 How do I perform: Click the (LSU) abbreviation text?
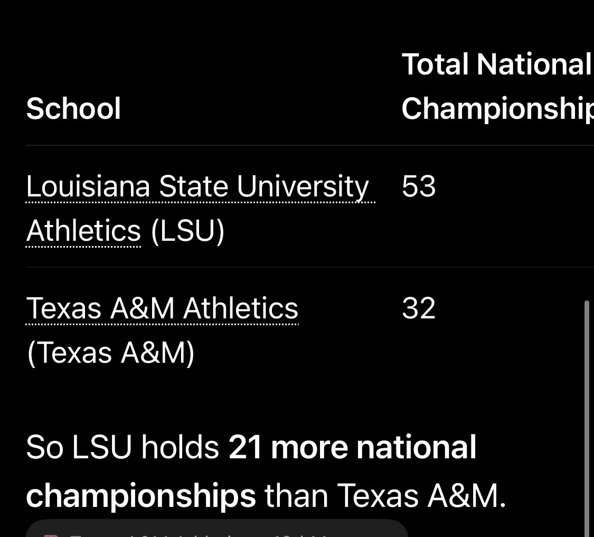(187, 230)
